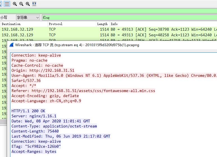Click the Content-Length: 75440 line

click(x=35, y=131)
